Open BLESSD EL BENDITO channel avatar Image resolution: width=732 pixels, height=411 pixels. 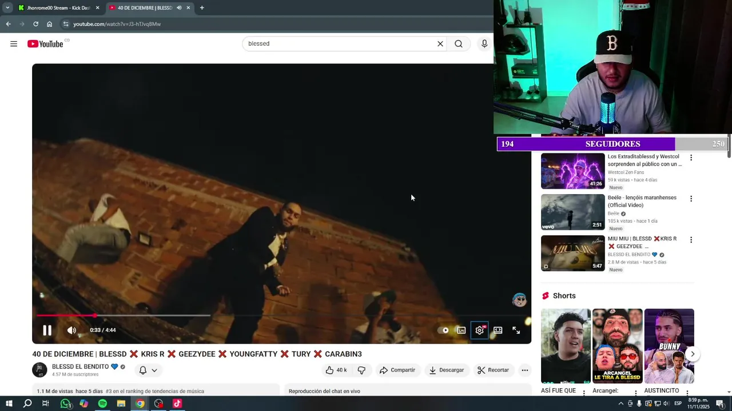point(39,370)
